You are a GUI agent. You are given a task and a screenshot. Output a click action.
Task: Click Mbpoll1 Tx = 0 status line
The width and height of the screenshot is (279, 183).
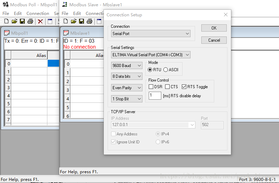coord(31,41)
